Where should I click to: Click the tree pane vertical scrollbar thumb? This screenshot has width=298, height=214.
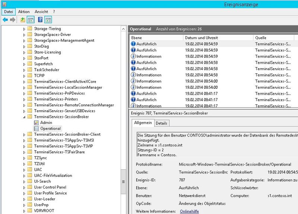tap(123, 182)
